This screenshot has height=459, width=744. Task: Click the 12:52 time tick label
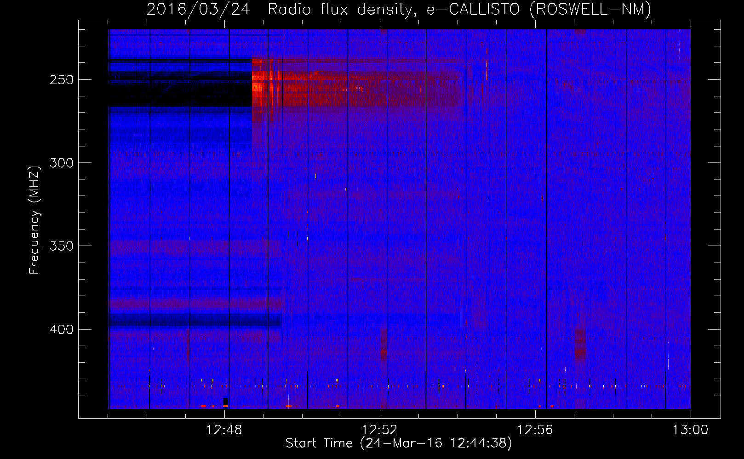click(380, 430)
